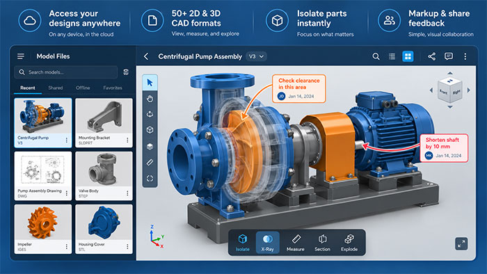Open the Housing Cover STL model
Image resolution: width=487 pixels, height=274 pixels.
(x=104, y=229)
